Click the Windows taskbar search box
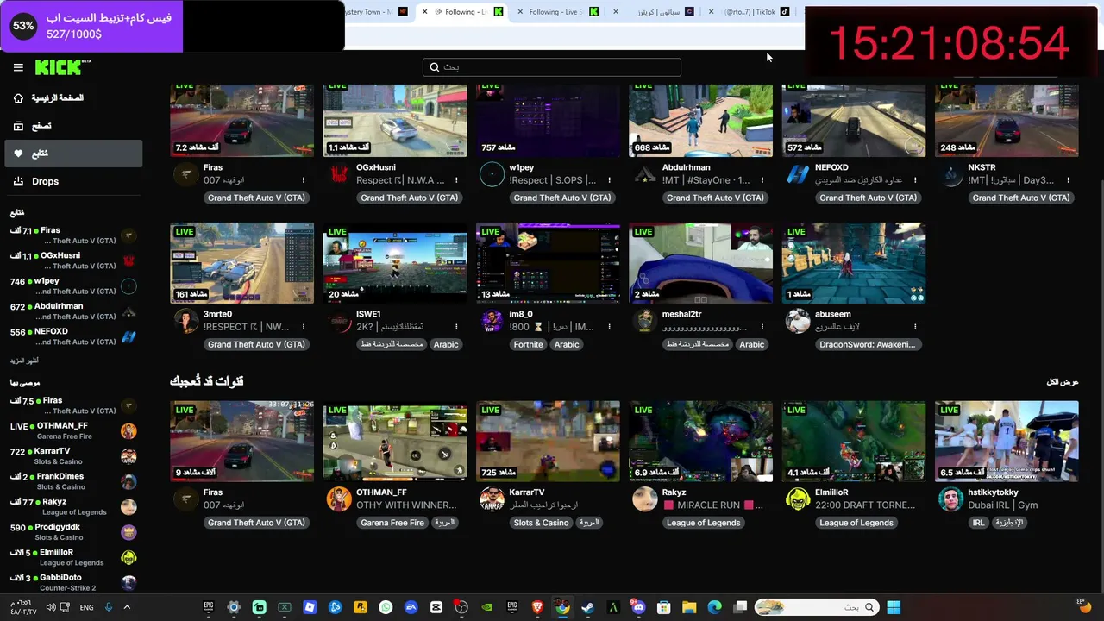This screenshot has height=621, width=1104. [x=818, y=607]
